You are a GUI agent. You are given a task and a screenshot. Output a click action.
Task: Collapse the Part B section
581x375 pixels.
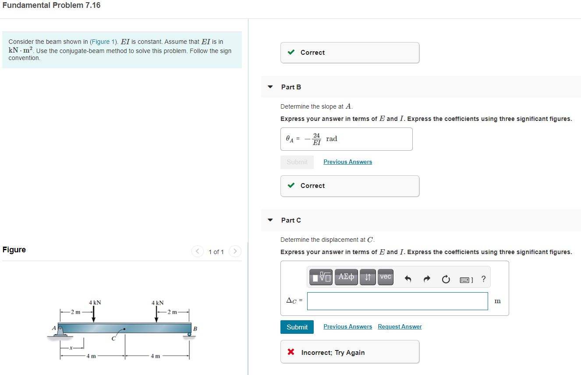[270, 87]
